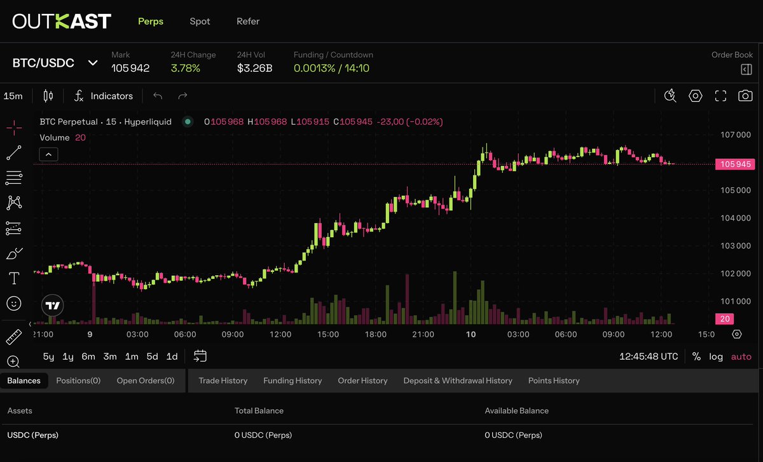763x462 pixels.
Task: Click the Available Balance column header
Action: pyautogui.click(x=516, y=411)
